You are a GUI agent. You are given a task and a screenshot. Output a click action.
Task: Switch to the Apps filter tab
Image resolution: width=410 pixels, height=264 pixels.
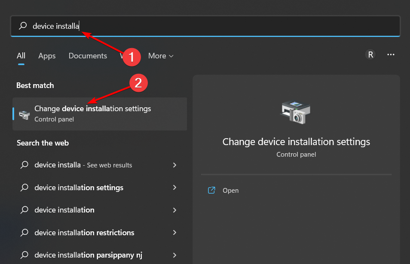pos(47,56)
